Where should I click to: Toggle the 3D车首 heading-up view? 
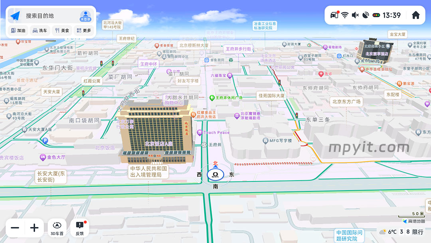point(57,228)
